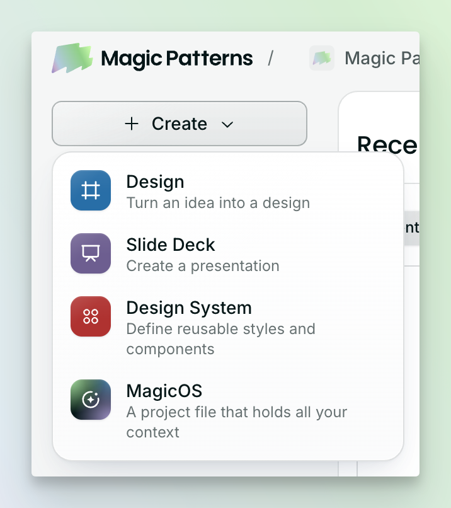
Task: Click the Magic Patterns logo in the header
Action: click(152, 59)
